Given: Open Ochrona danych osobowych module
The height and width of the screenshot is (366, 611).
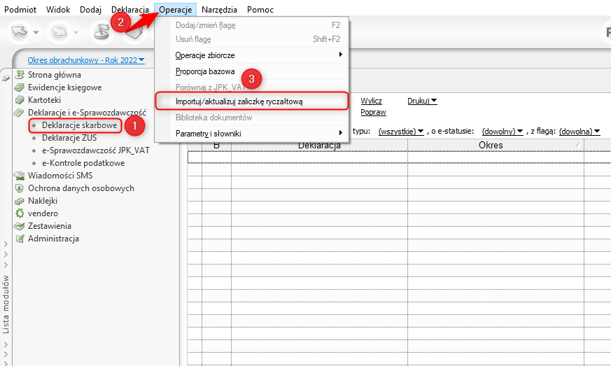Looking at the screenshot, I should tap(81, 188).
